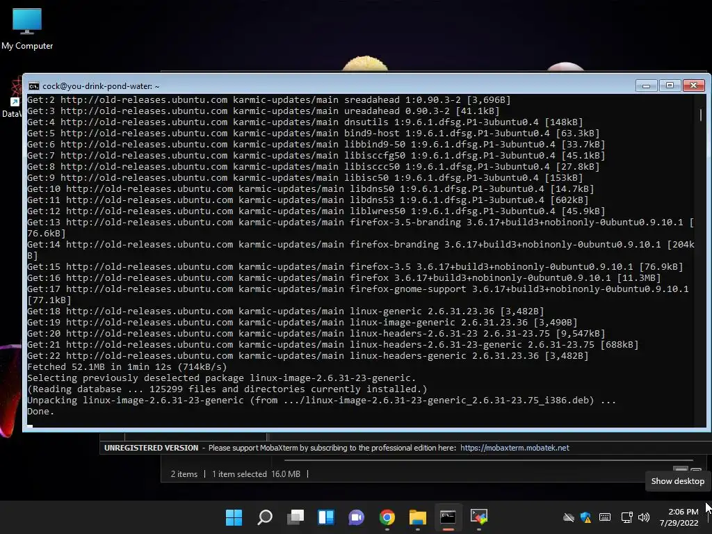Click the Get:16 firefox 11.3MB terminal line

(343, 278)
